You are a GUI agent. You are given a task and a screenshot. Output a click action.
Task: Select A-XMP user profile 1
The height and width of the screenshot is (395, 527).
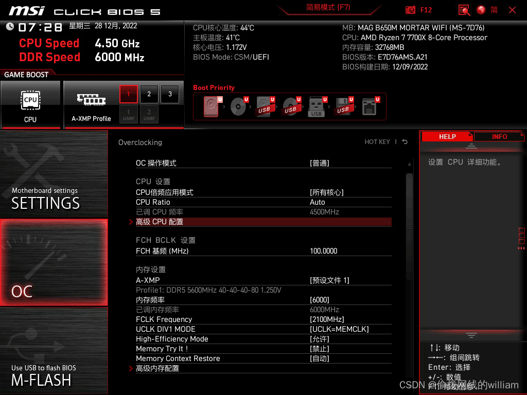(128, 114)
